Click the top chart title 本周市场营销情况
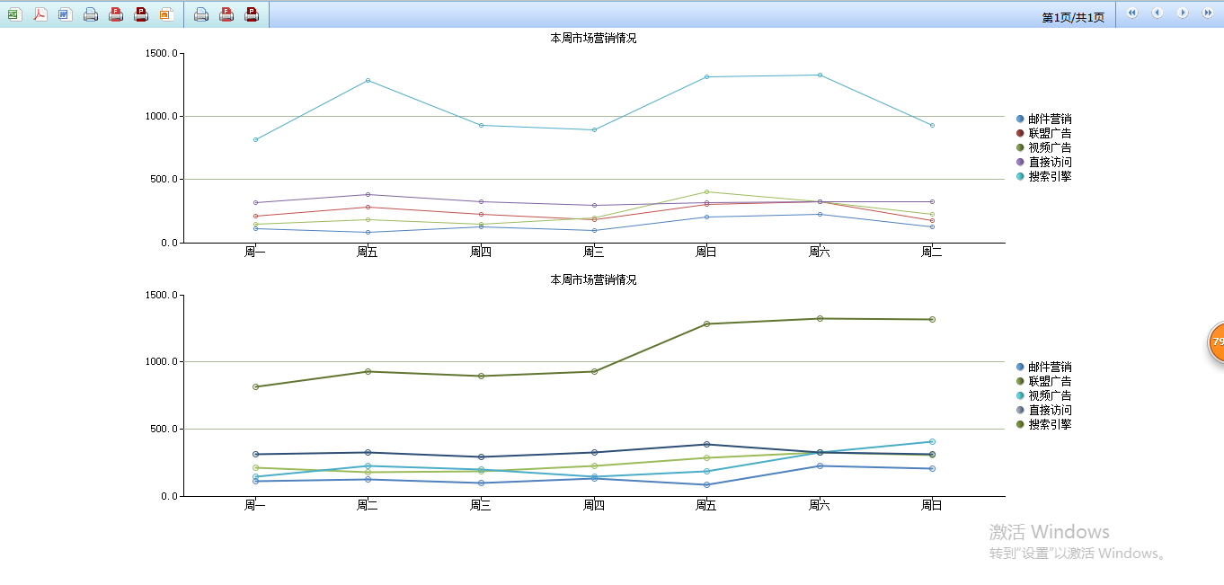The height and width of the screenshot is (585, 1224). pyautogui.click(x=593, y=38)
